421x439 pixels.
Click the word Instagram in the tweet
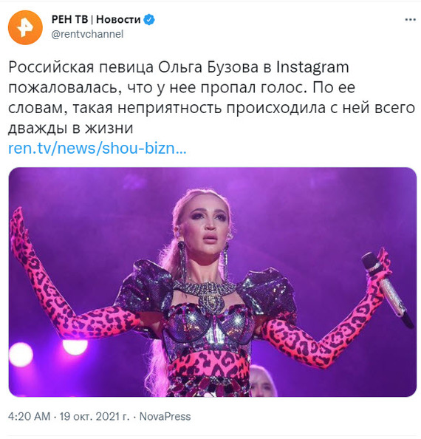pos(312,67)
